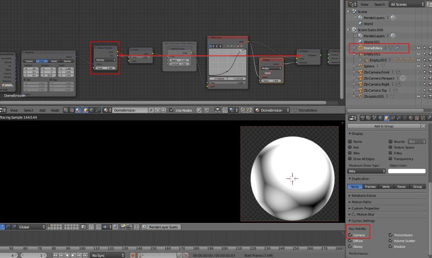This screenshot has width=432, height=258.
Task: Toggle Shadow ray visibility checkbox
Action: pyautogui.click(x=390, y=247)
